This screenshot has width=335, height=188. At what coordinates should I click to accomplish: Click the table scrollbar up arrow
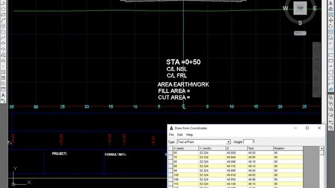[x=321, y=148]
